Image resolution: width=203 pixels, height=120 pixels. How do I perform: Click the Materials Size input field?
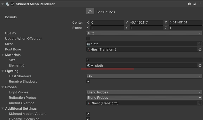coord(144,60)
